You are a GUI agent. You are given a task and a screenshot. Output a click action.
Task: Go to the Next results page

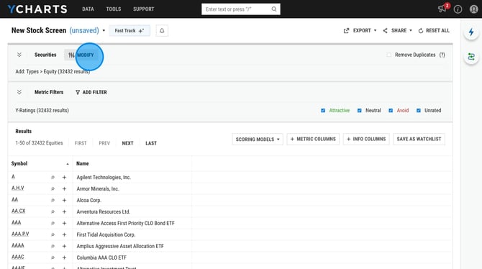point(127,143)
